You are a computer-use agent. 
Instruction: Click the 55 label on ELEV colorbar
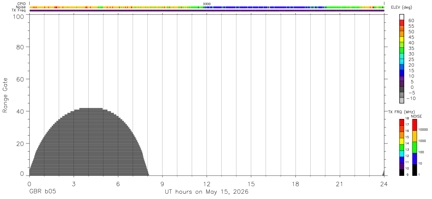tap(411, 26)
